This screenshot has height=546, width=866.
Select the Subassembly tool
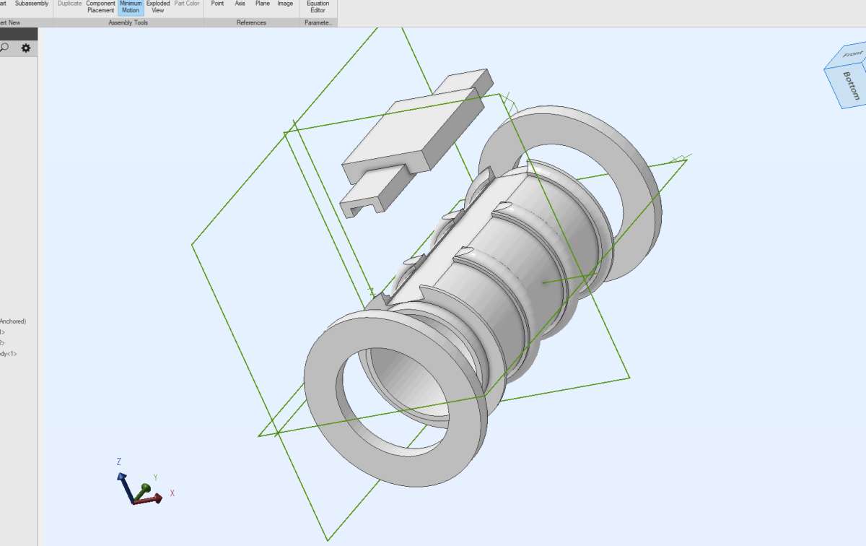click(32, 4)
